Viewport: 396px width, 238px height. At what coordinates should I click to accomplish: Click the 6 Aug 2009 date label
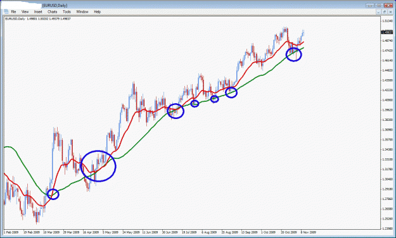point(209,232)
